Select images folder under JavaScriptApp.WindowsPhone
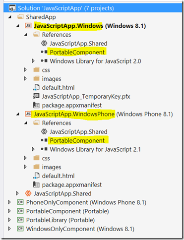The width and height of the screenshot is (184, 240). (x=52, y=167)
